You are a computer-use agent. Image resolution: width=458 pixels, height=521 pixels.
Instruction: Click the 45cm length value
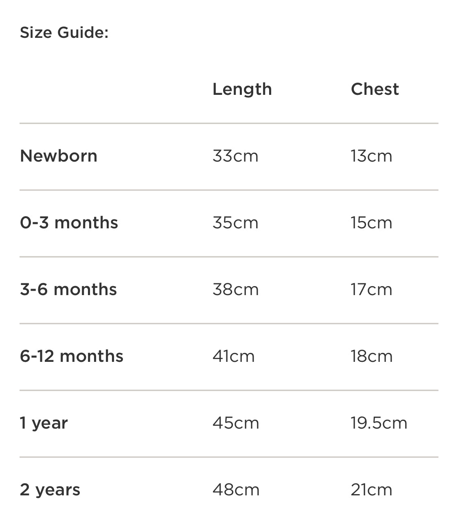pyautogui.click(x=236, y=423)
